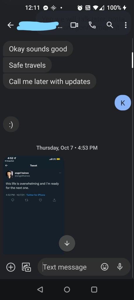Tap the "Okay sounds good" message bubble
Image resolution: width=134 pixels, height=300 pixels.
pos(38,49)
